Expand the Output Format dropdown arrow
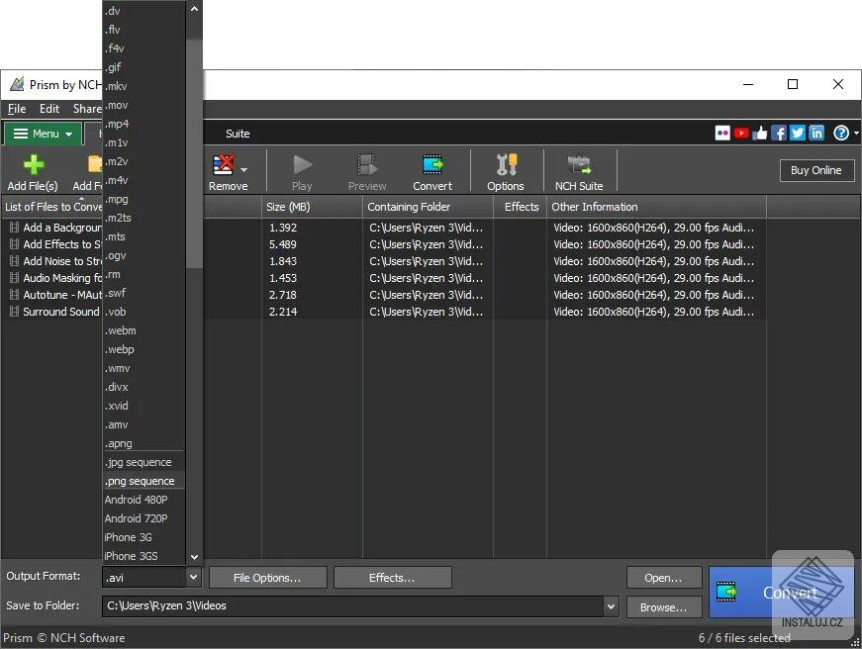 (193, 576)
